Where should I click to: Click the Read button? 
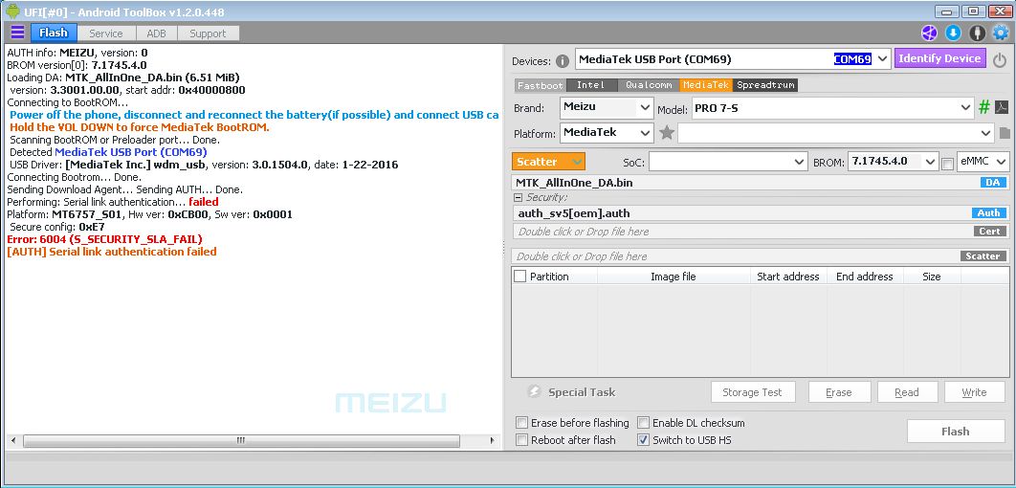pyautogui.click(x=907, y=392)
